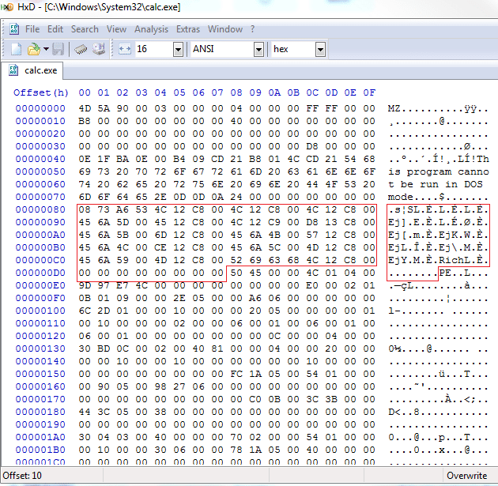498x486 pixels.
Task: Click byte 44 at offset 00000180
Action: (x=85, y=412)
